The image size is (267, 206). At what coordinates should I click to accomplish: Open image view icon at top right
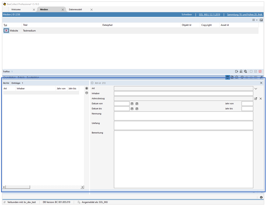point(261,20)
